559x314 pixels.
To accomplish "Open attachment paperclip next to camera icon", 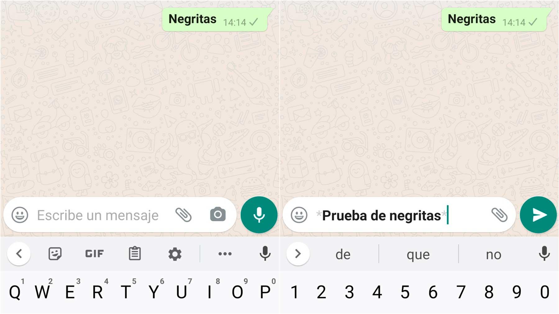I will (184, 215).
